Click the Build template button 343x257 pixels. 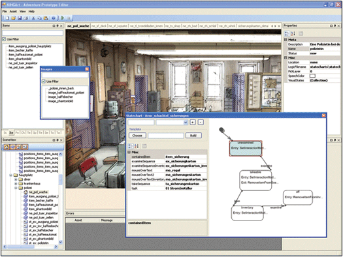tap(193, 136)
